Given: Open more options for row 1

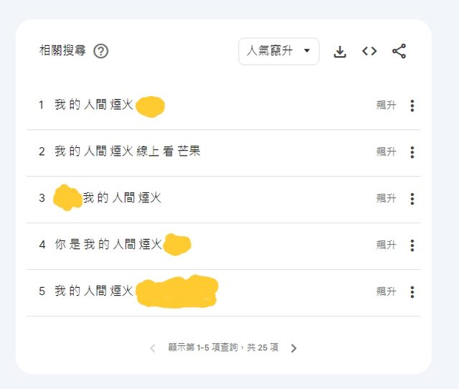Looking at the screenshot, I should coord(412,106).
